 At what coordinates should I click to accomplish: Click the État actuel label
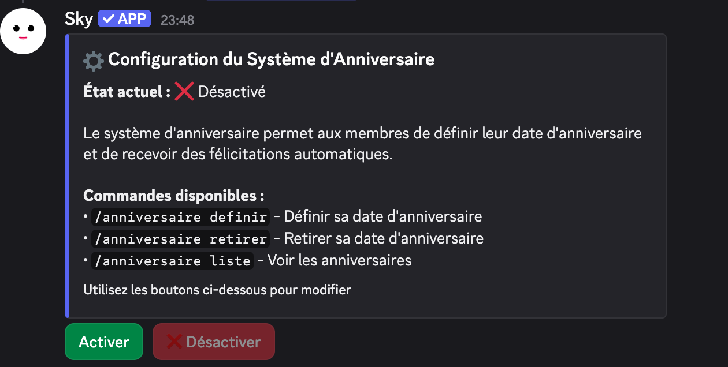(x=127, y=92)
